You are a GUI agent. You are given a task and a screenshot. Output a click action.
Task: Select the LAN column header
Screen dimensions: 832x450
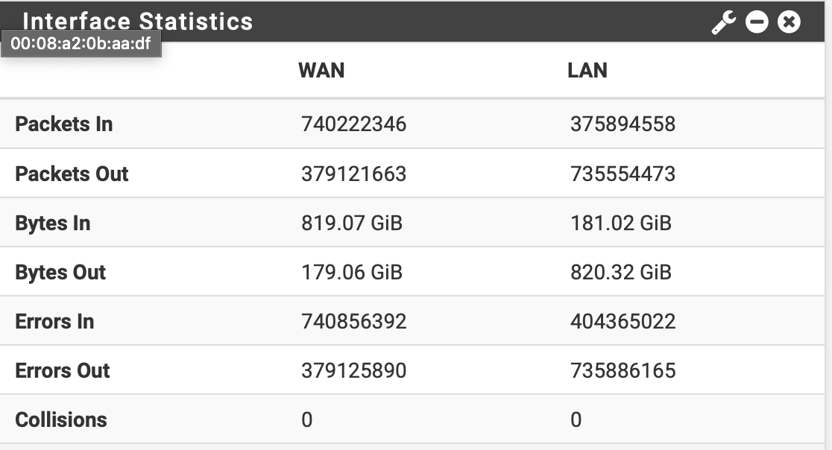coord(587,70)
